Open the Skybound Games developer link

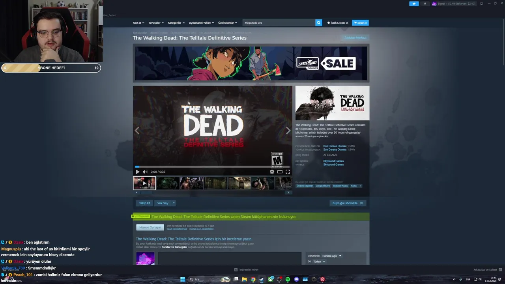(x=333, y=161)
